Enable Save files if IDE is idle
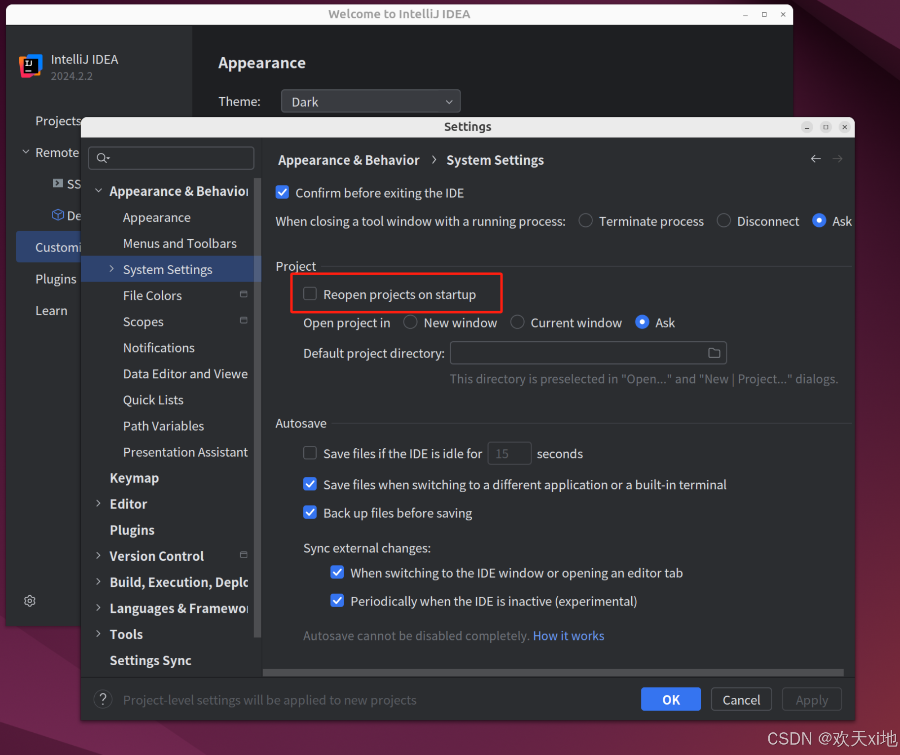Image resolution: width=900 pixels, height=755 pixels. pyautogui.click(x=310, y=453)
